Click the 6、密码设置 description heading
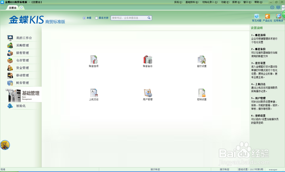The image size is (285, 172). pos(258,116)
